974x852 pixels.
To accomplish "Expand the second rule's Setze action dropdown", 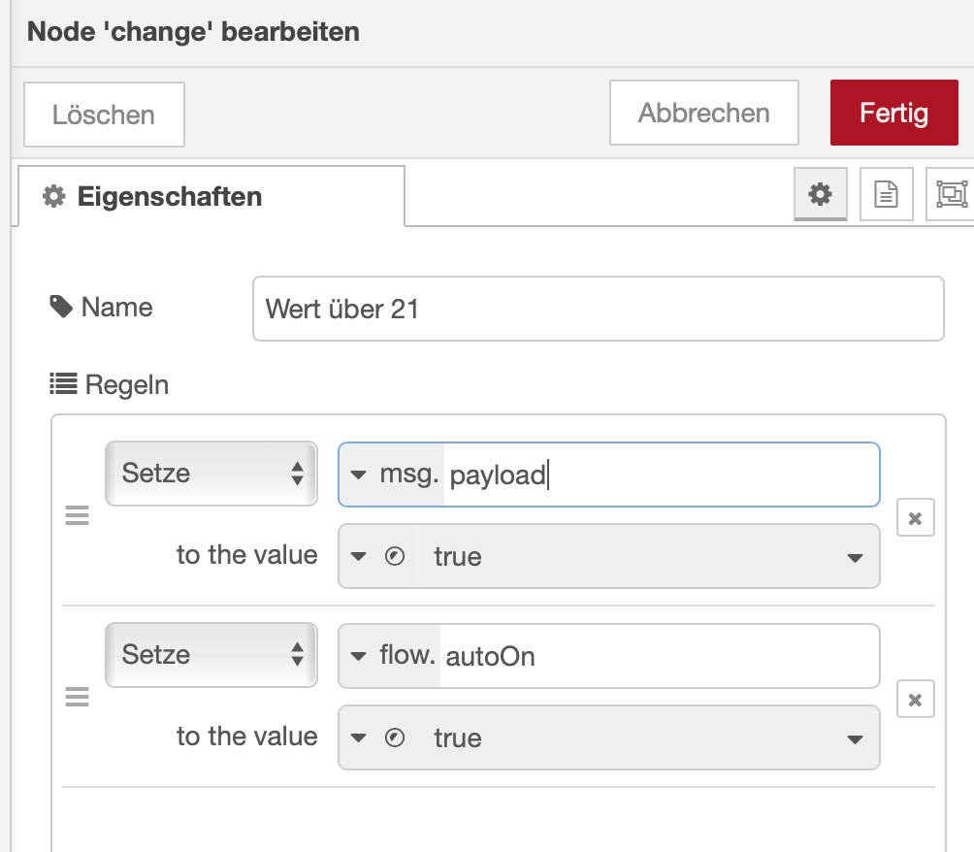I will coord(211,654).
